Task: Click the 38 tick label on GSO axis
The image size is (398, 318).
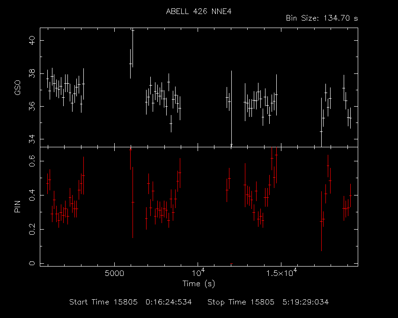Action: 32,73
